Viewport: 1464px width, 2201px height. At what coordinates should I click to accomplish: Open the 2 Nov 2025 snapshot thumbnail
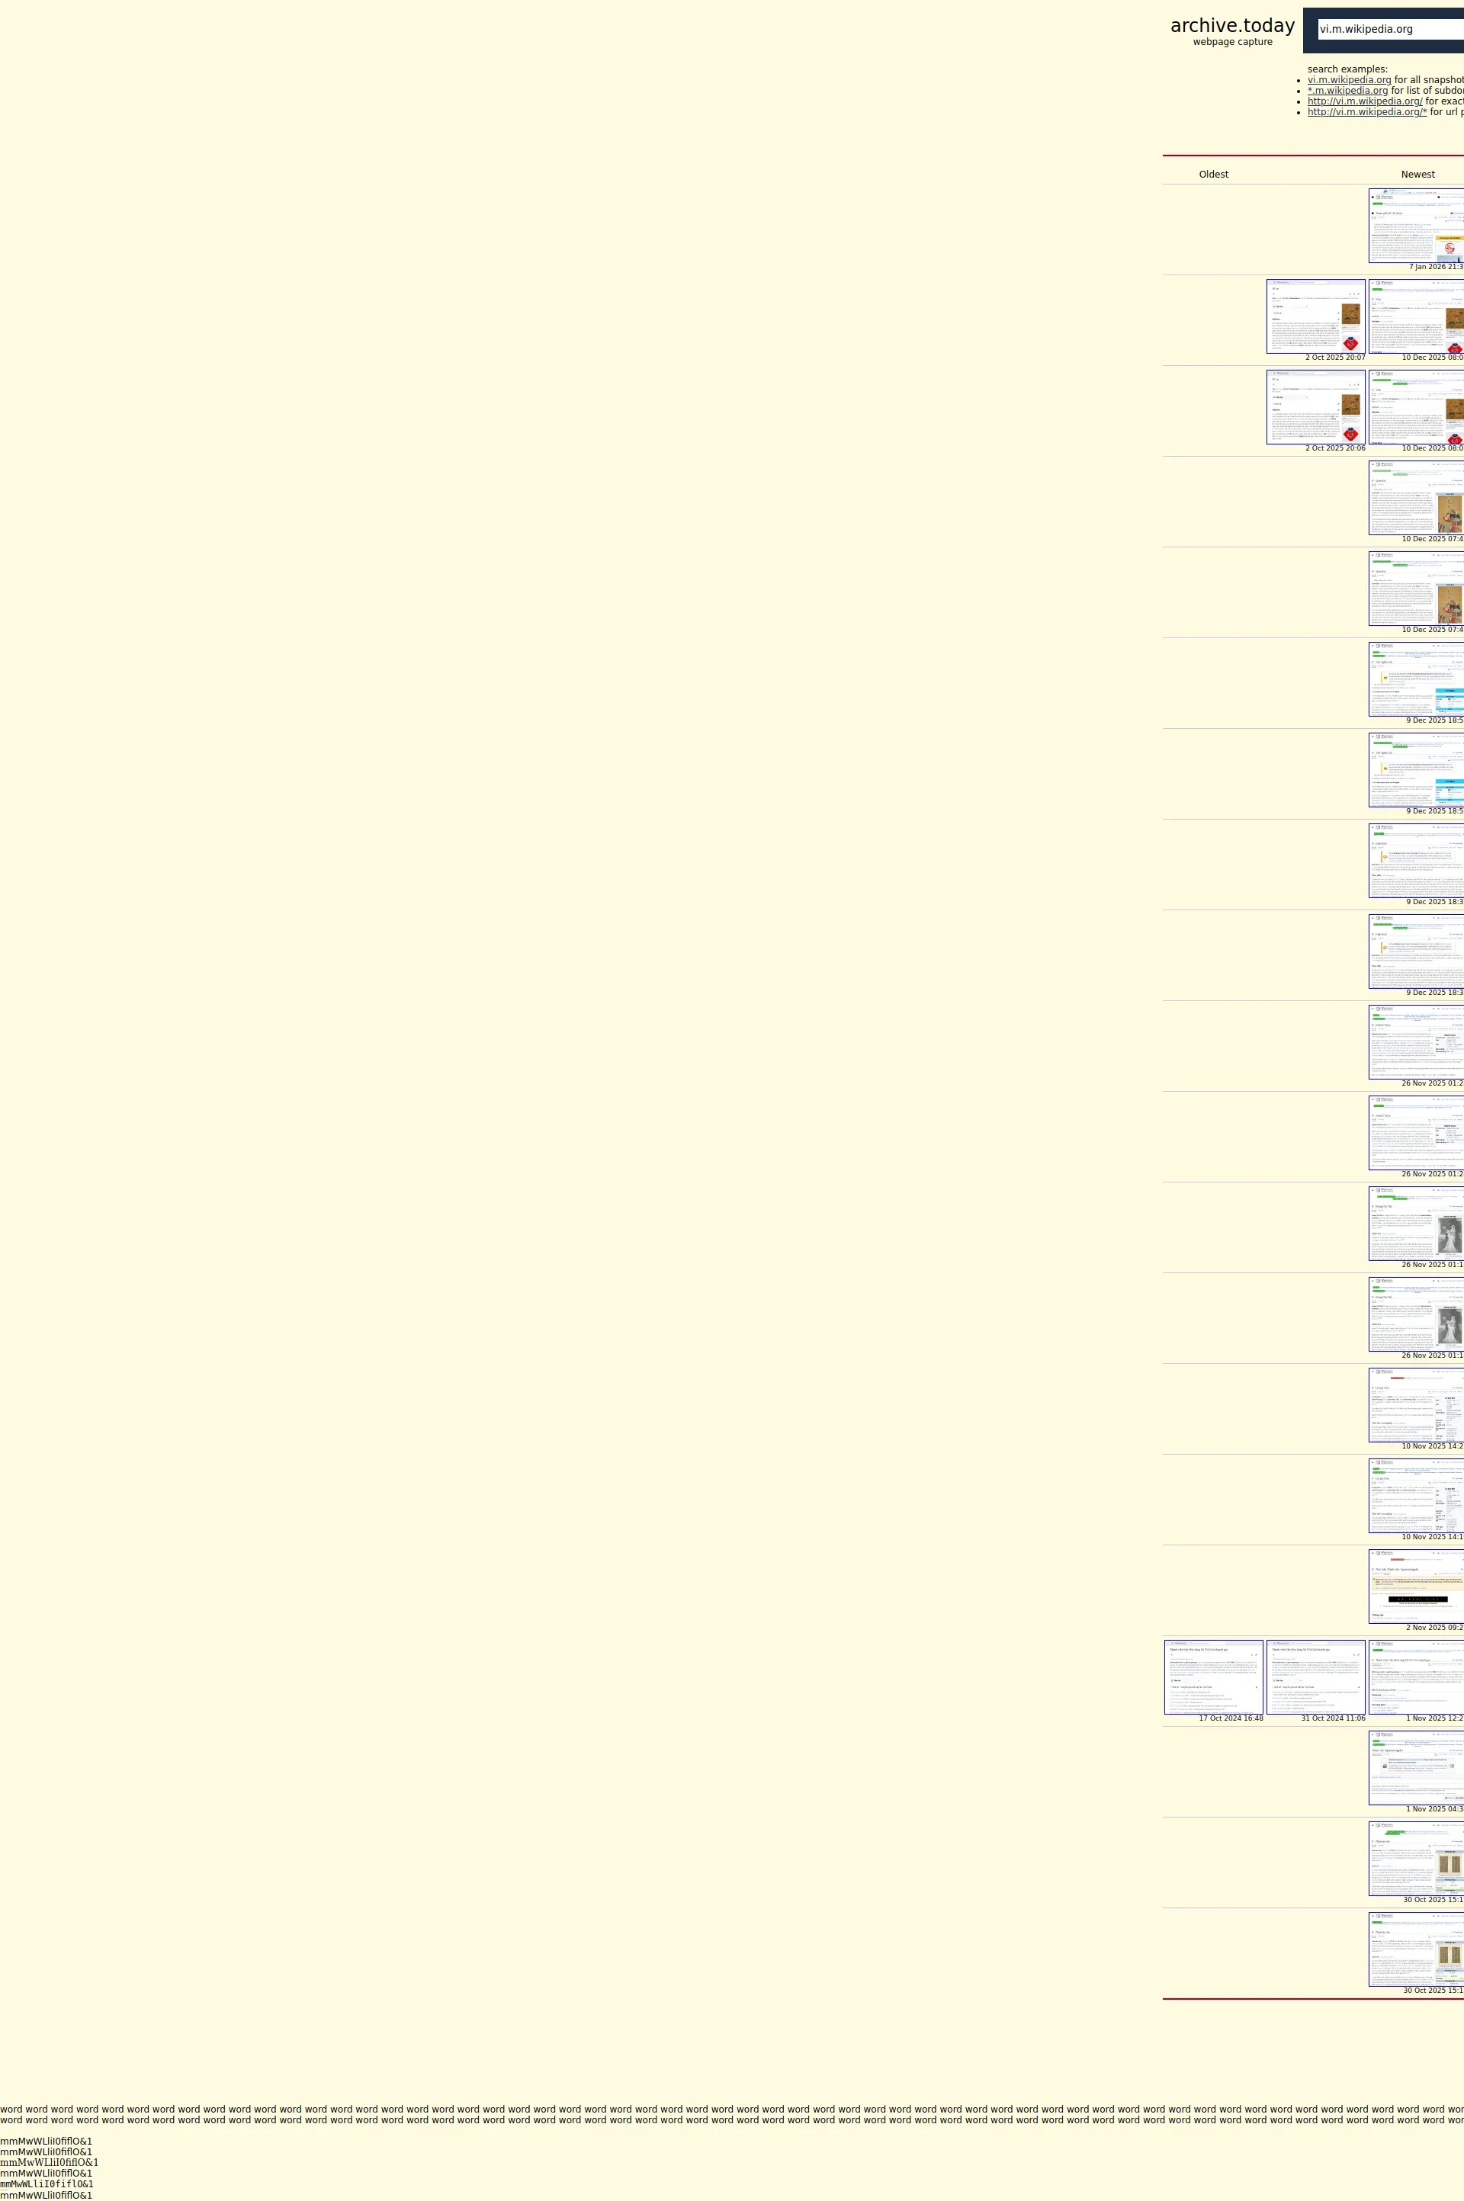point(1415,1586)
